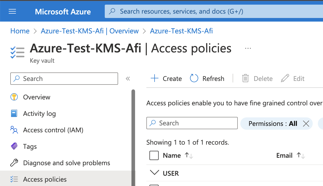
Task: Click the Edit toolbar button
Action: (x=293, y=78)
